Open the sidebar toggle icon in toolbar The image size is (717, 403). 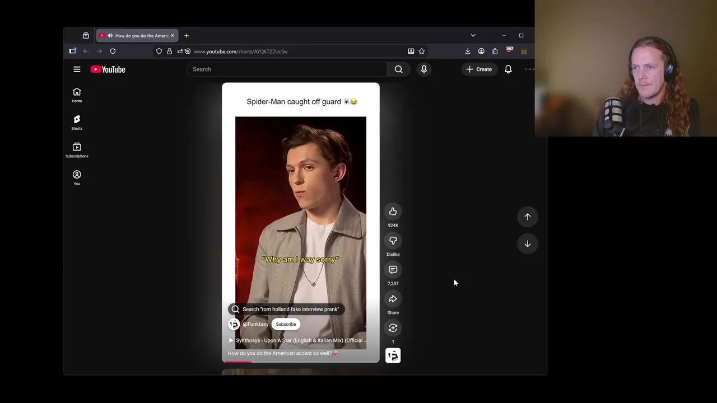coord(72,51)
